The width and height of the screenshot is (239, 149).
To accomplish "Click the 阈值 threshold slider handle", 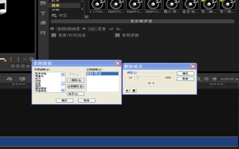I will (137, 77).
